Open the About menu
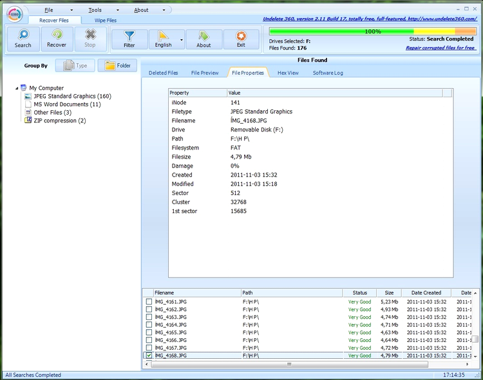Screen dimensions: 483x380 141,10
